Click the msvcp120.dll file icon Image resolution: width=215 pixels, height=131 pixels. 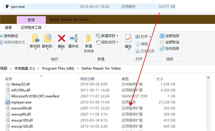(x=8, y=126)
